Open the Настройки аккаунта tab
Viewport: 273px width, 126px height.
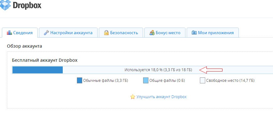69,33
